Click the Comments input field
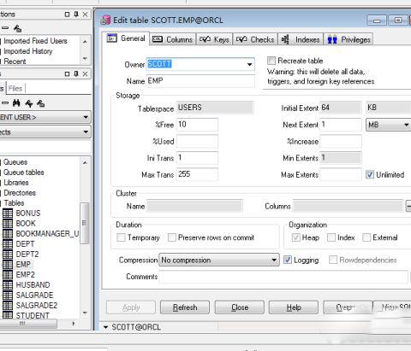 283,277
